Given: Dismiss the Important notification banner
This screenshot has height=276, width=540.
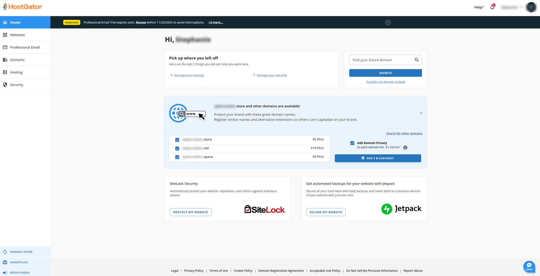Looking at the screenshot, I should pos(388,22).
